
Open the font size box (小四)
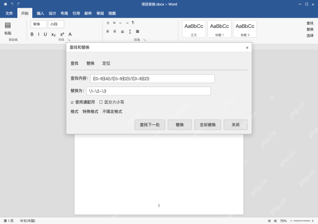[56, 24]
